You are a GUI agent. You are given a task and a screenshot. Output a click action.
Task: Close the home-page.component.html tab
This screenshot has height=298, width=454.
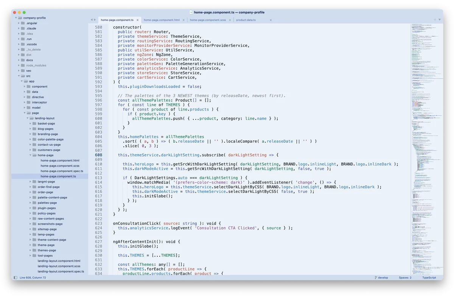coord(183,20)
